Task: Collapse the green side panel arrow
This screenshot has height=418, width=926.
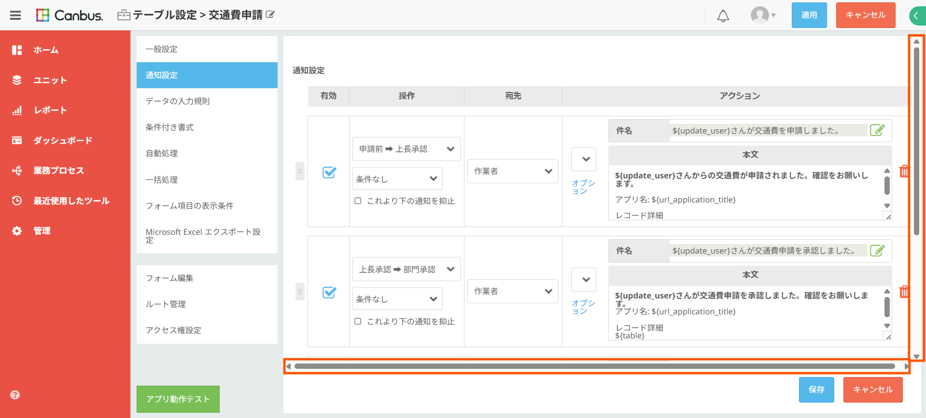Action: click(x=917, y=16)
